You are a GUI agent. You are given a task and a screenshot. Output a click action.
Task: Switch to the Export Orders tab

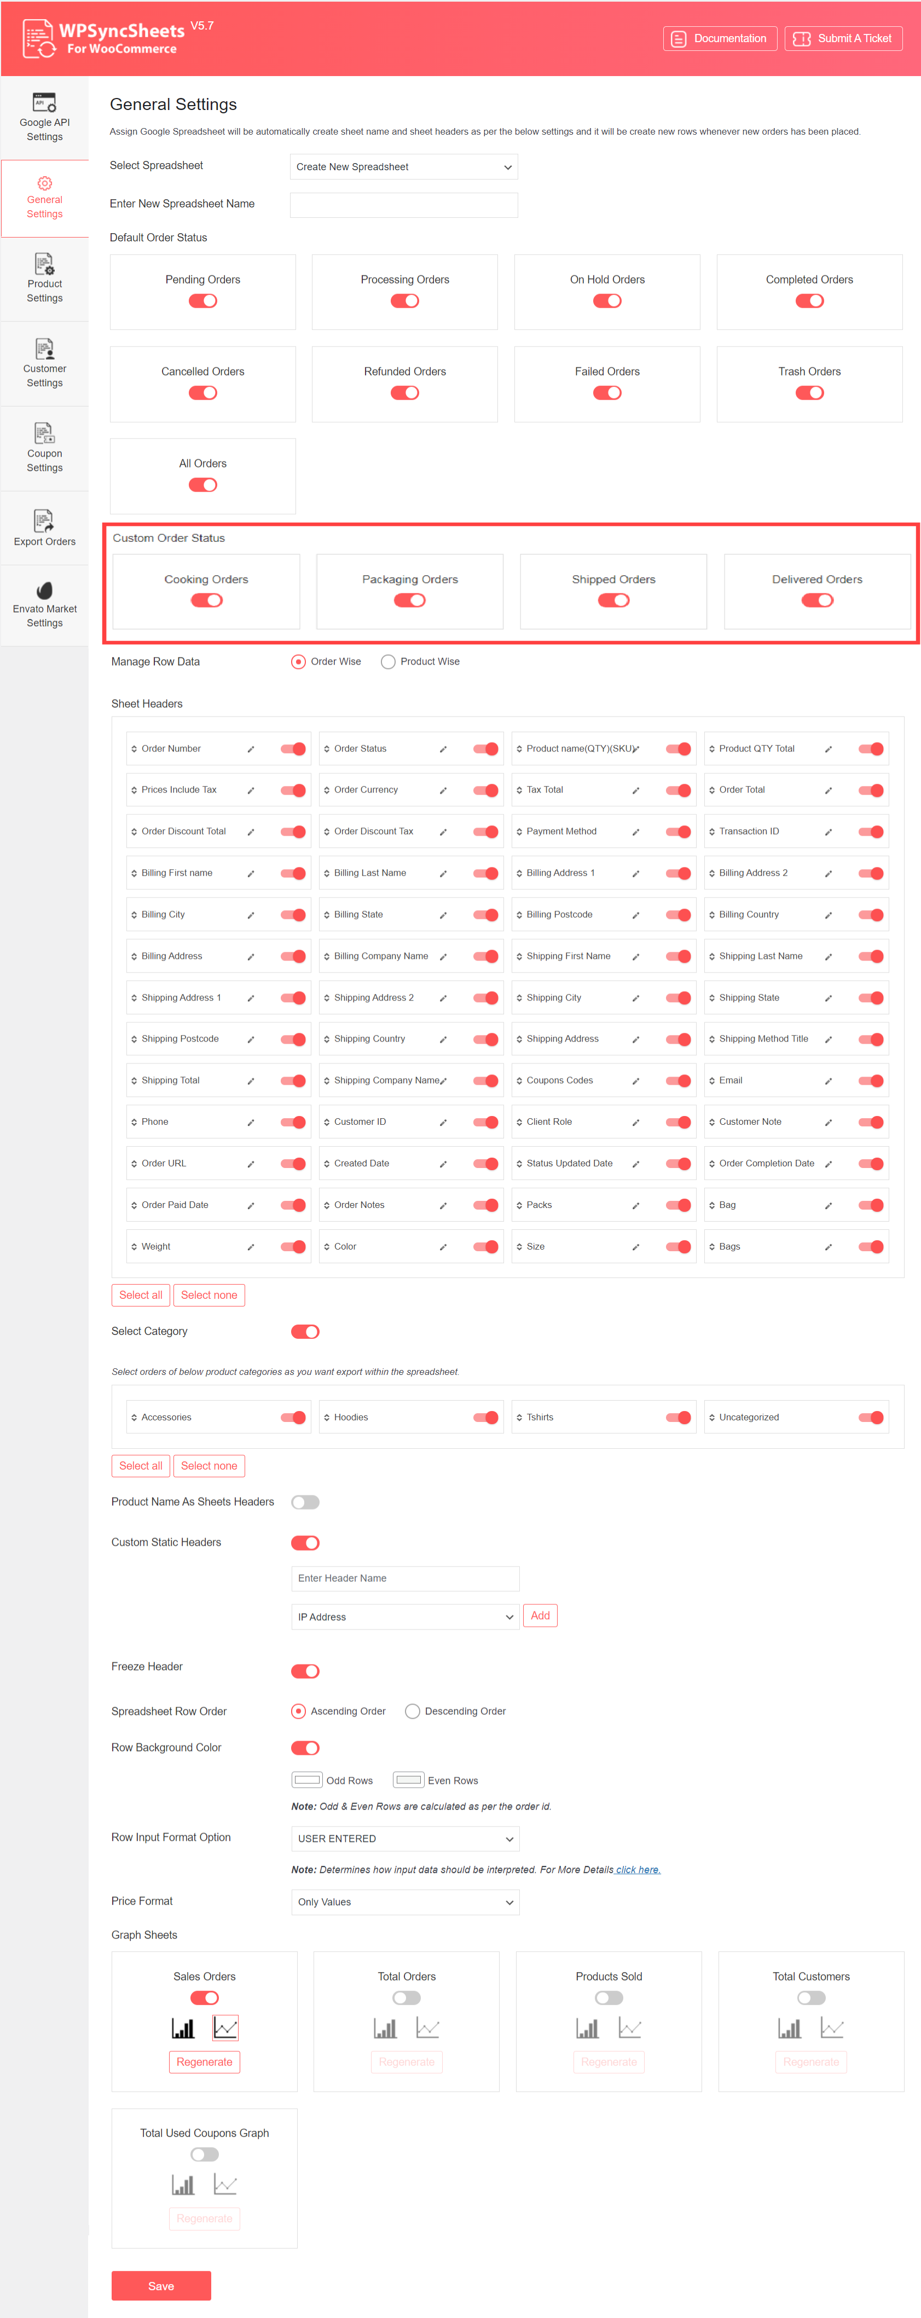tap(45, 528)
